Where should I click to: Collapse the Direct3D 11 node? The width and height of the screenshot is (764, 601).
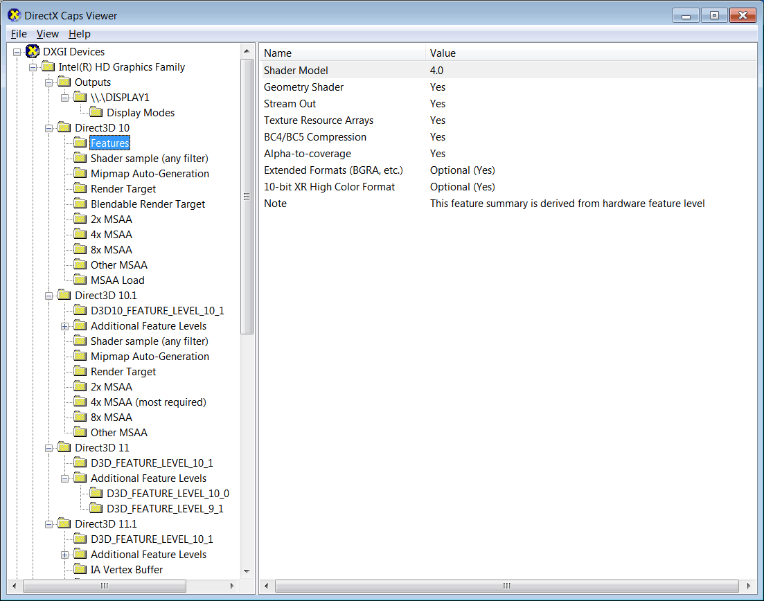coord(48,448)
